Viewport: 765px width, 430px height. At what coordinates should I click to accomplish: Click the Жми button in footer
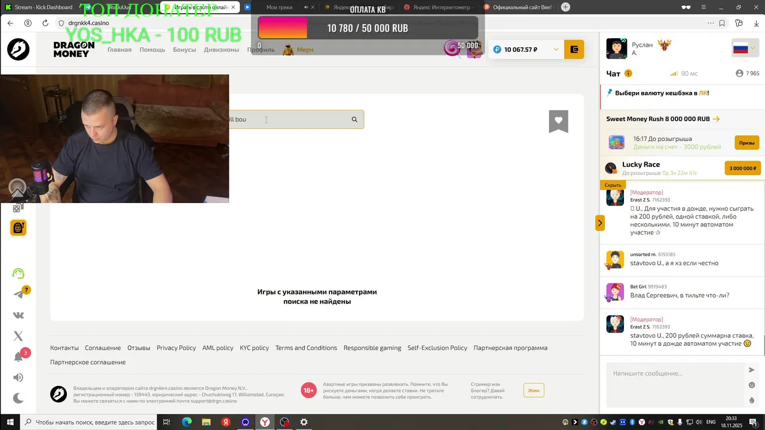(534, 391)
